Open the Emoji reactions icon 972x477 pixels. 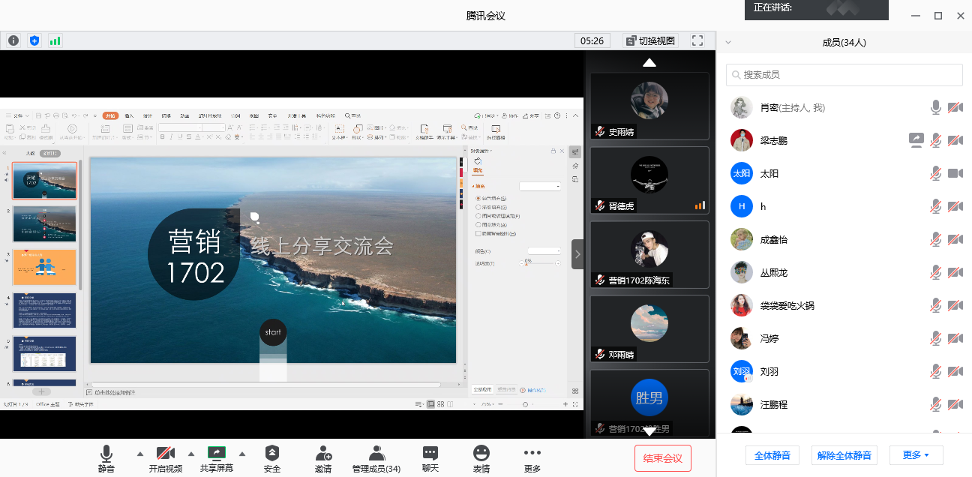481,454
